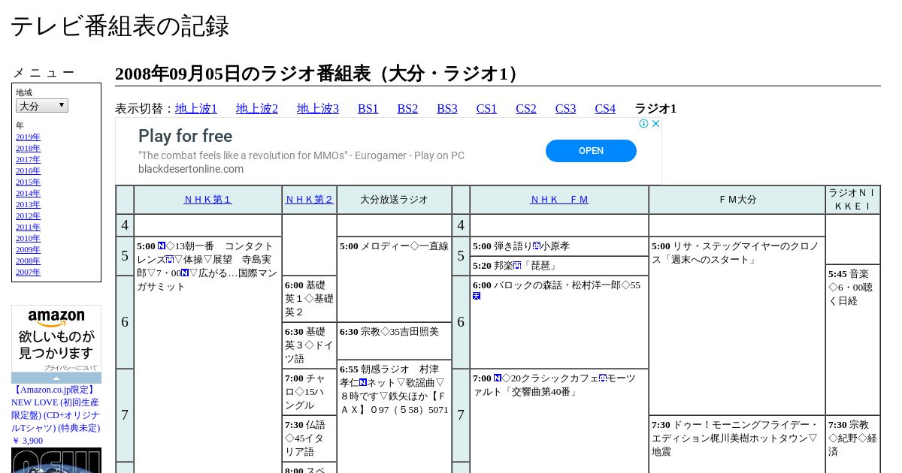Open the 2010年 archive link
Screen dimensions: 902x473
pos(28,239)
